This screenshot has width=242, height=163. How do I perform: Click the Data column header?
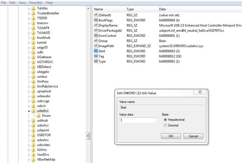pos(162,9)
